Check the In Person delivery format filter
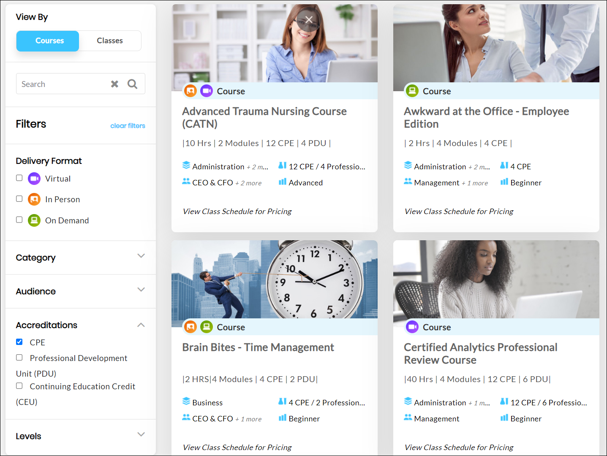Viewport: 607px width, 456px height. 19,198
